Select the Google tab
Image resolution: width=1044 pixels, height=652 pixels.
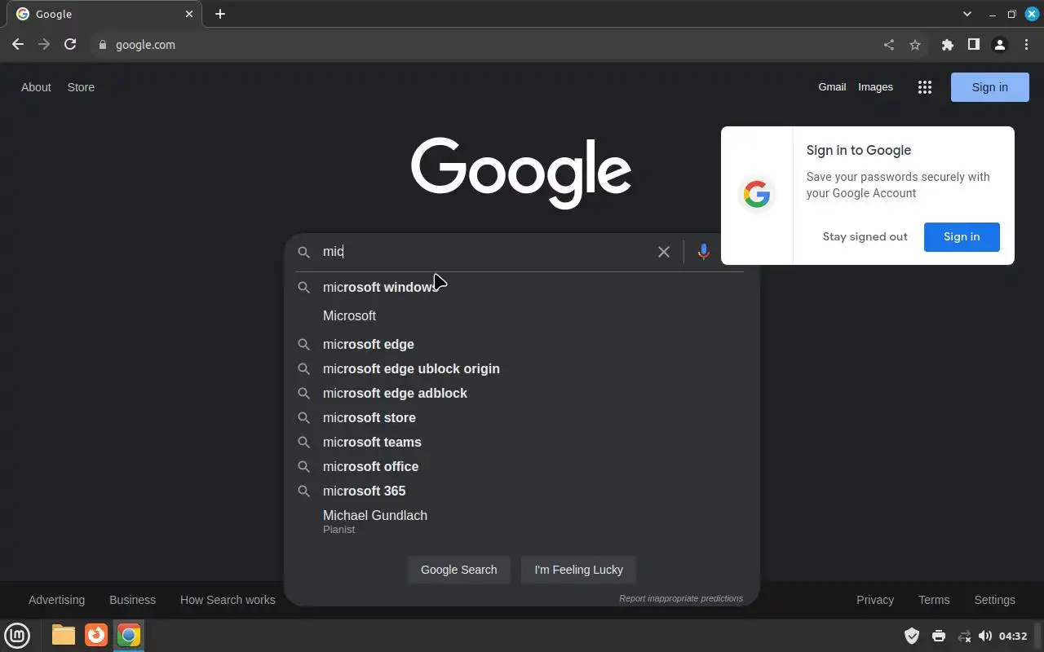click(104, 14)
